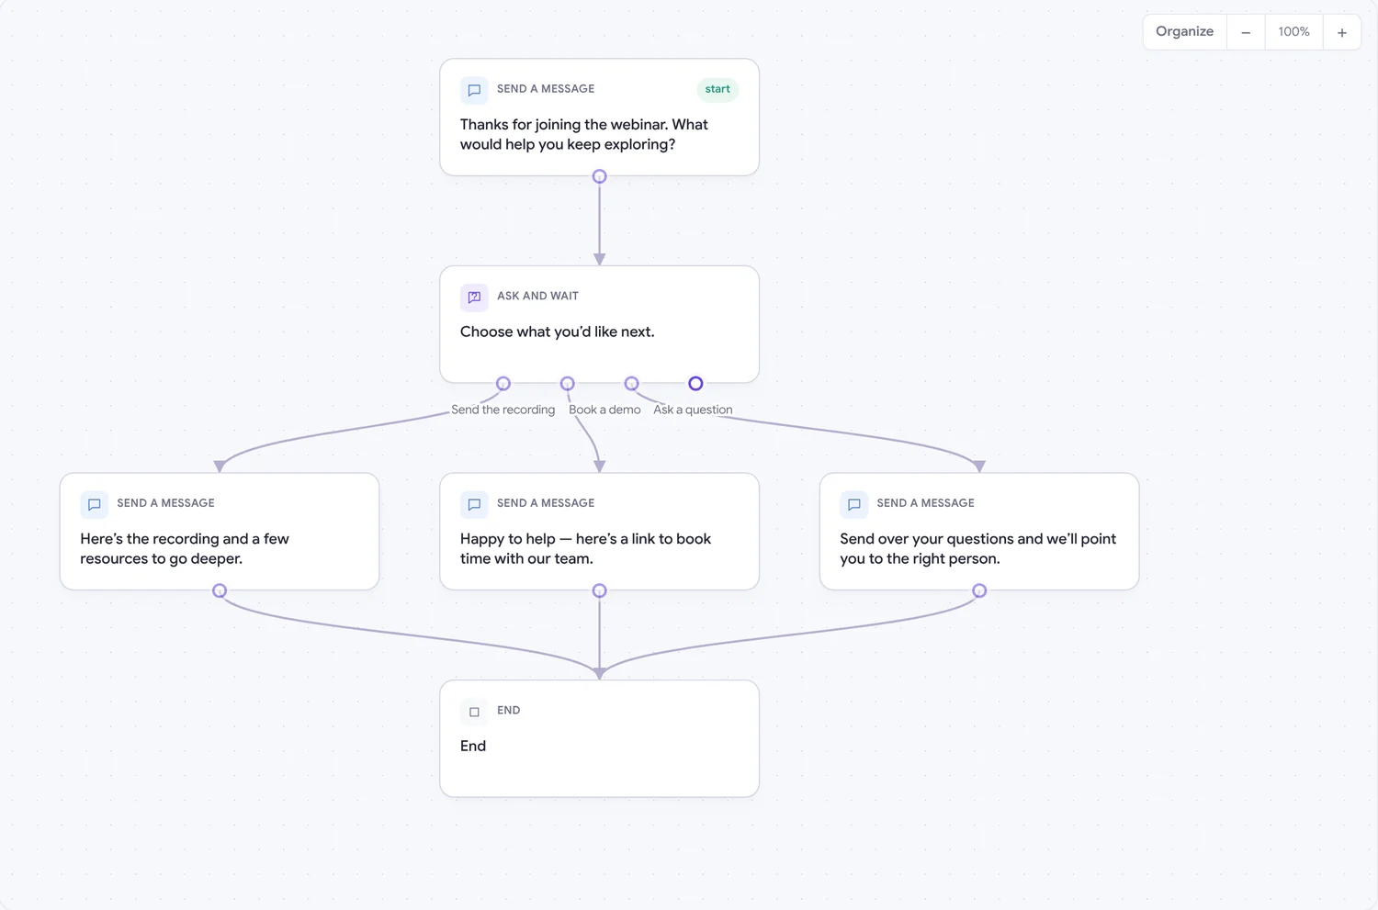This screenshot has width=1378, height=910.
Task: Select the Ask and Wait port for Send the recording
Action: (x=503, y=383)
